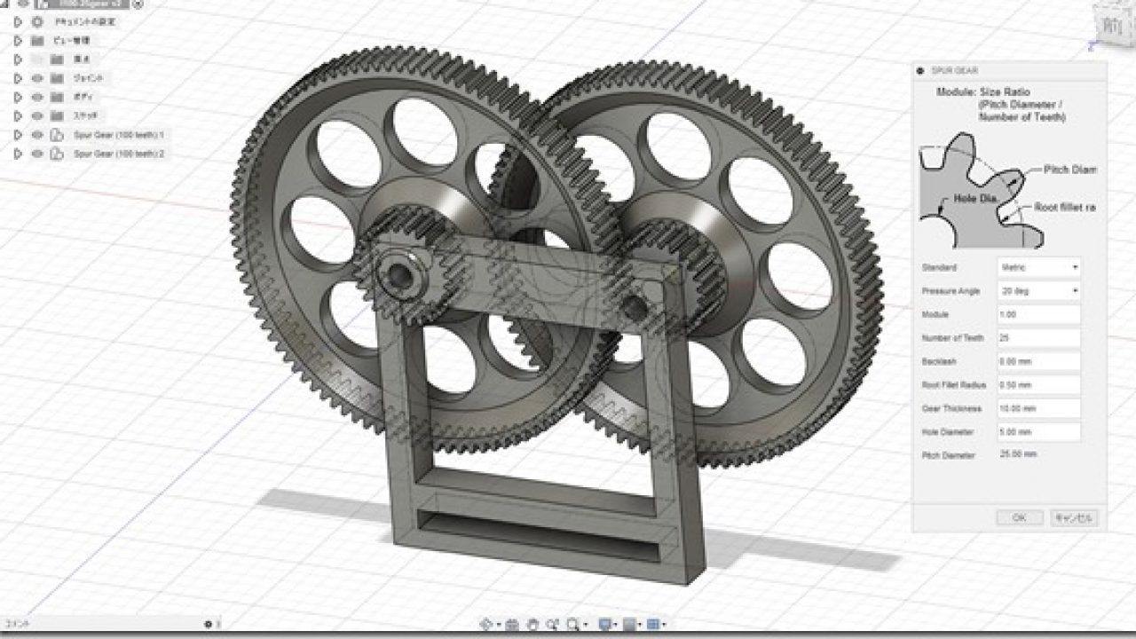Select the Zoom Window (fit) icon
Viewport: 1136px width, 639px height.
(x=573, y=625)
